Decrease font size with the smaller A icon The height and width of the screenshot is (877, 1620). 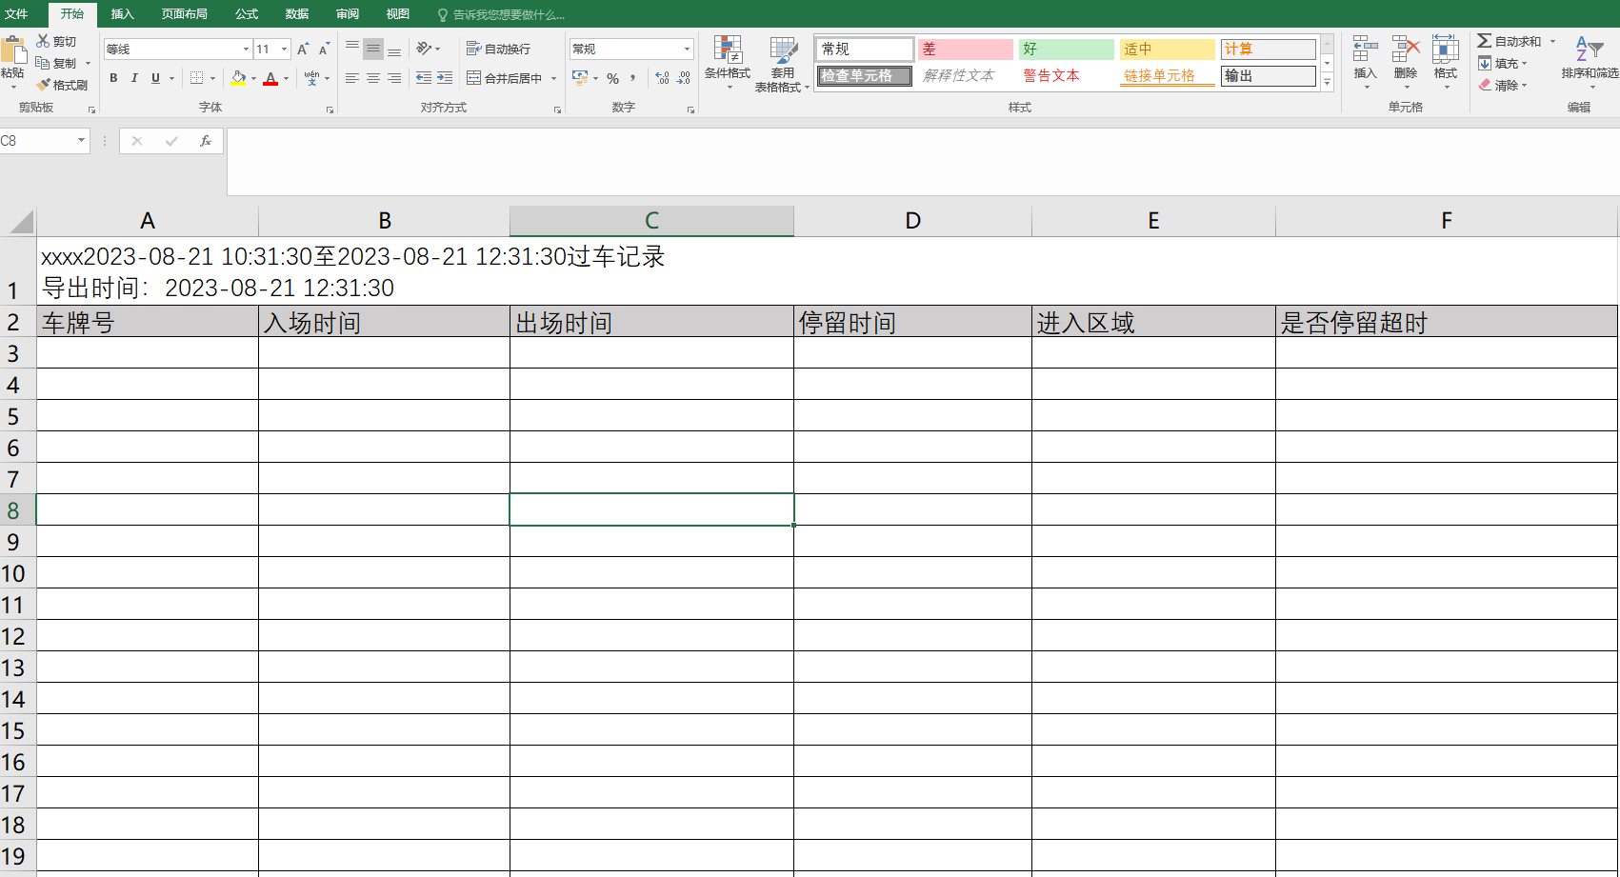324,49
